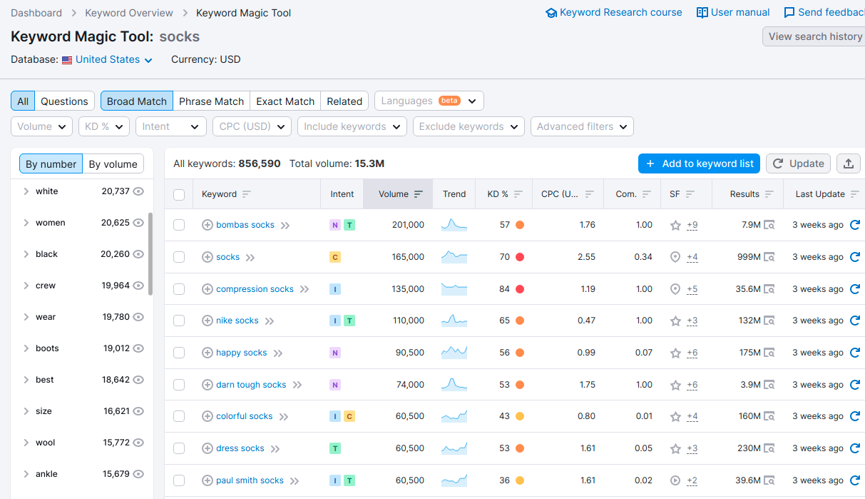Refresh the happy socks row
Screen dimensions: 865x499
coord(855,353)
